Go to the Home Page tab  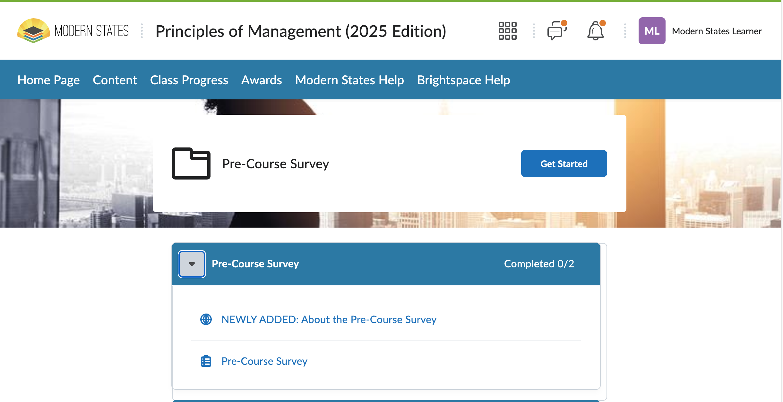(x=48, y=80)
